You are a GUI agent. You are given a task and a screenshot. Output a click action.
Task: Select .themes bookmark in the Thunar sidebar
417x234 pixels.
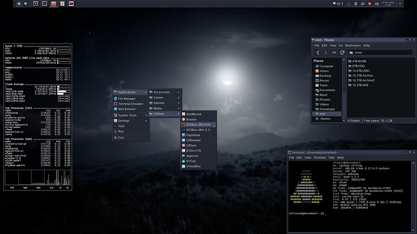tap(327, 119)
